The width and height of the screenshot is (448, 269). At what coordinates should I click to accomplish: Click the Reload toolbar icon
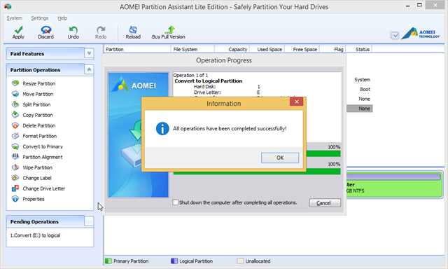click(133, 29)
